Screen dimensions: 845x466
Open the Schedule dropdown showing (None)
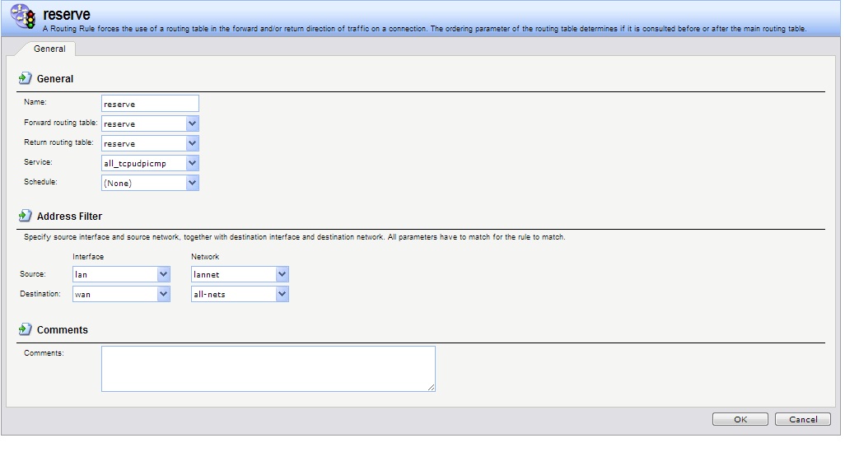(150, 183)
